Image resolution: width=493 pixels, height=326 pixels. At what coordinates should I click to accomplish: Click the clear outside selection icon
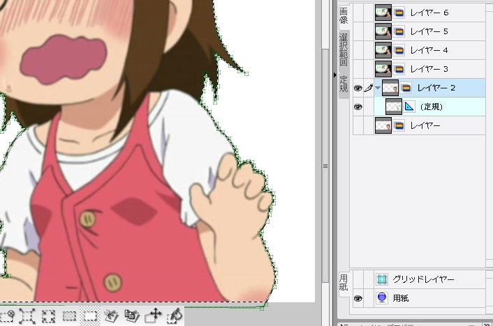click(90, 316)
